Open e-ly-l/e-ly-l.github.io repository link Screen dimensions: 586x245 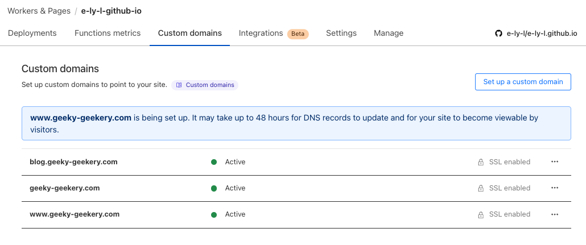542,34
